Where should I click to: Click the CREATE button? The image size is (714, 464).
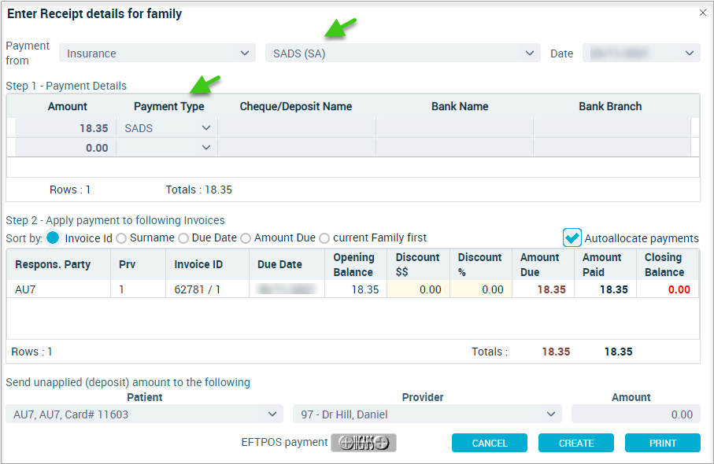click(x=576, y=443)
